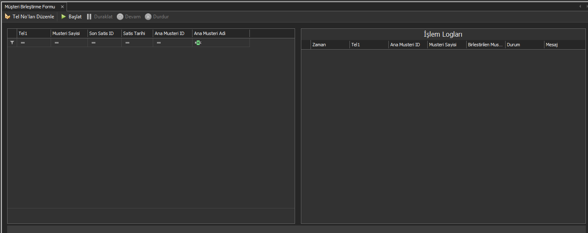Sort by Tel1 column in left grid
This screenshot has height=233, width=588.
pos(34,33)
